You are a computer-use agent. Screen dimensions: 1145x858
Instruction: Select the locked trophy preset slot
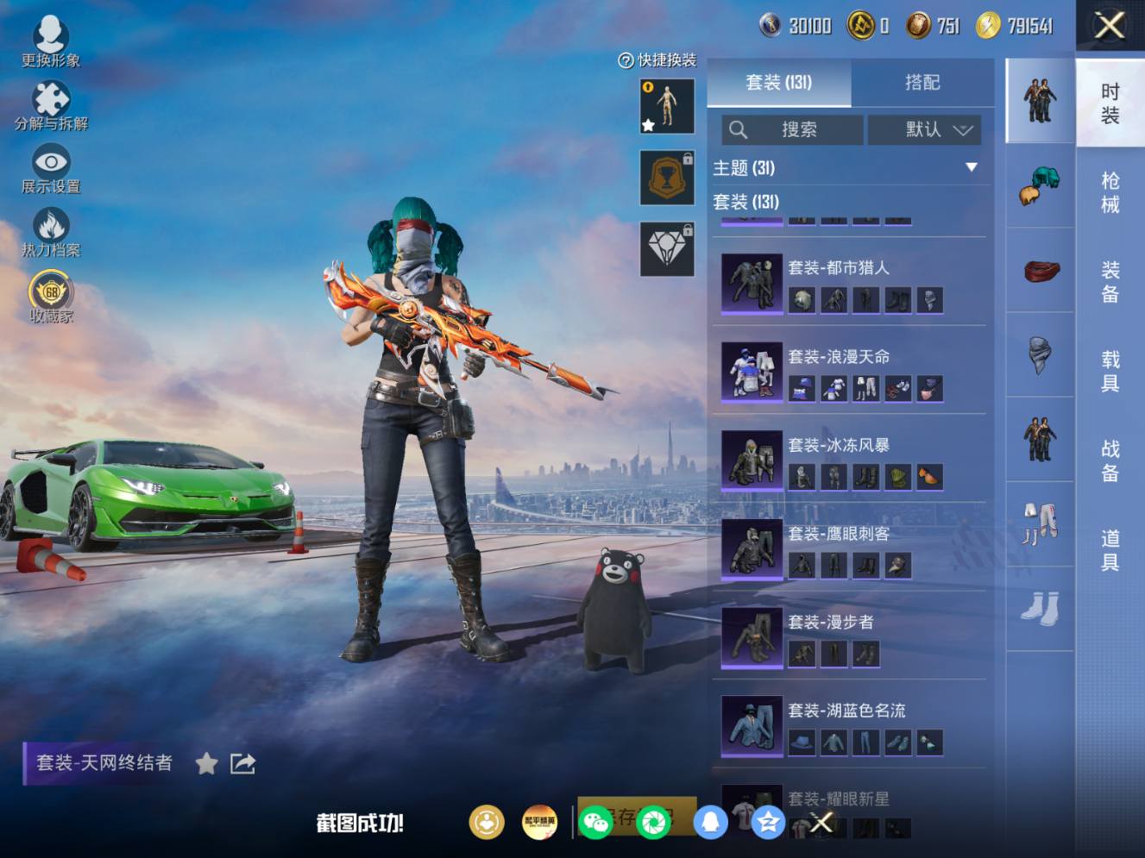tap(667, 178)
